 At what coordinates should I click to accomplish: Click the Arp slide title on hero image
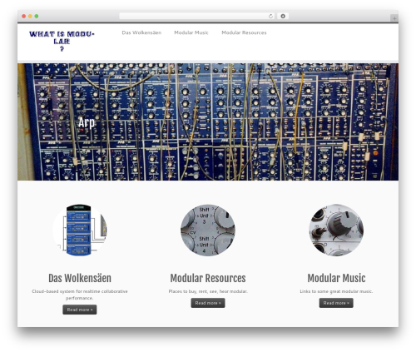87,122
